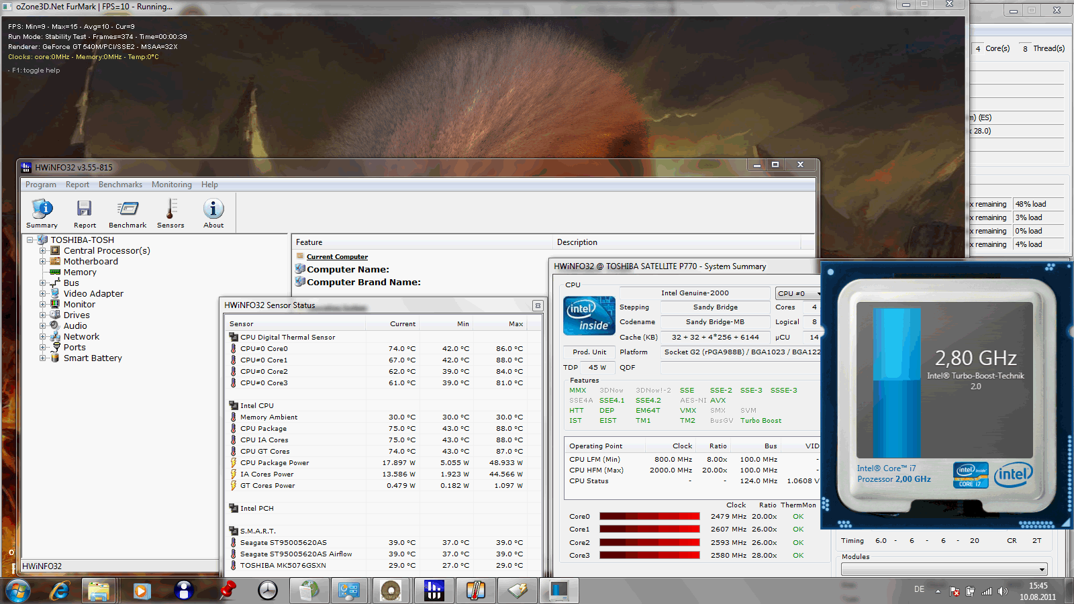Screen dimensions: 1074x604
Task: Click the About info toolbar icon
Action: click(x=213, y=214)
